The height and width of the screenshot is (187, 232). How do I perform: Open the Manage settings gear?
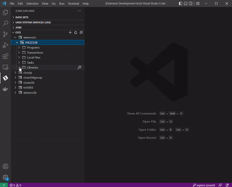pos(5,177)
